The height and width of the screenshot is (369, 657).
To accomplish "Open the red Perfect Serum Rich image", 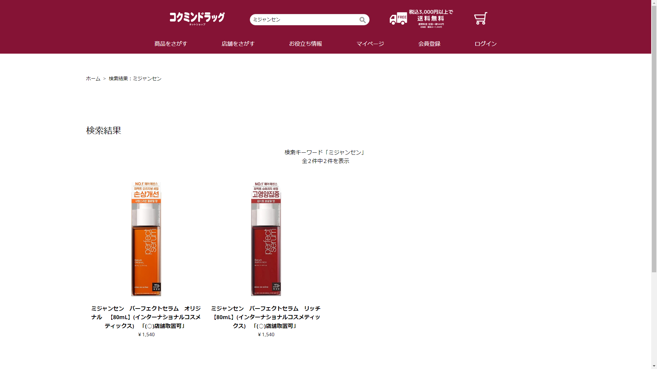I will pyautogui.click(x=266, y=239).
